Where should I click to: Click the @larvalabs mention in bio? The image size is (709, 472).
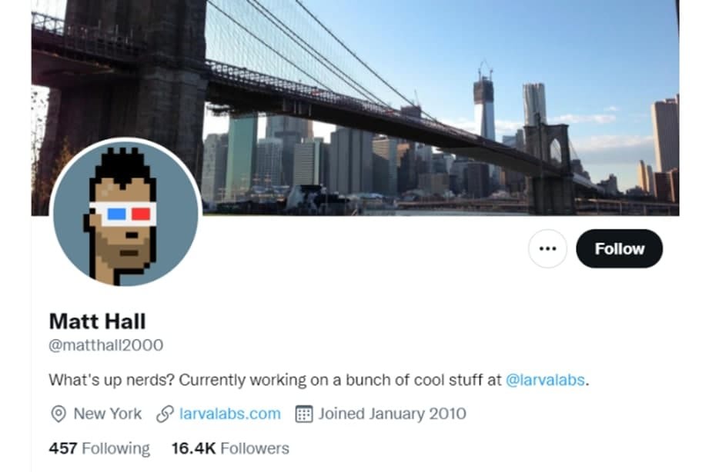[545, 380]
